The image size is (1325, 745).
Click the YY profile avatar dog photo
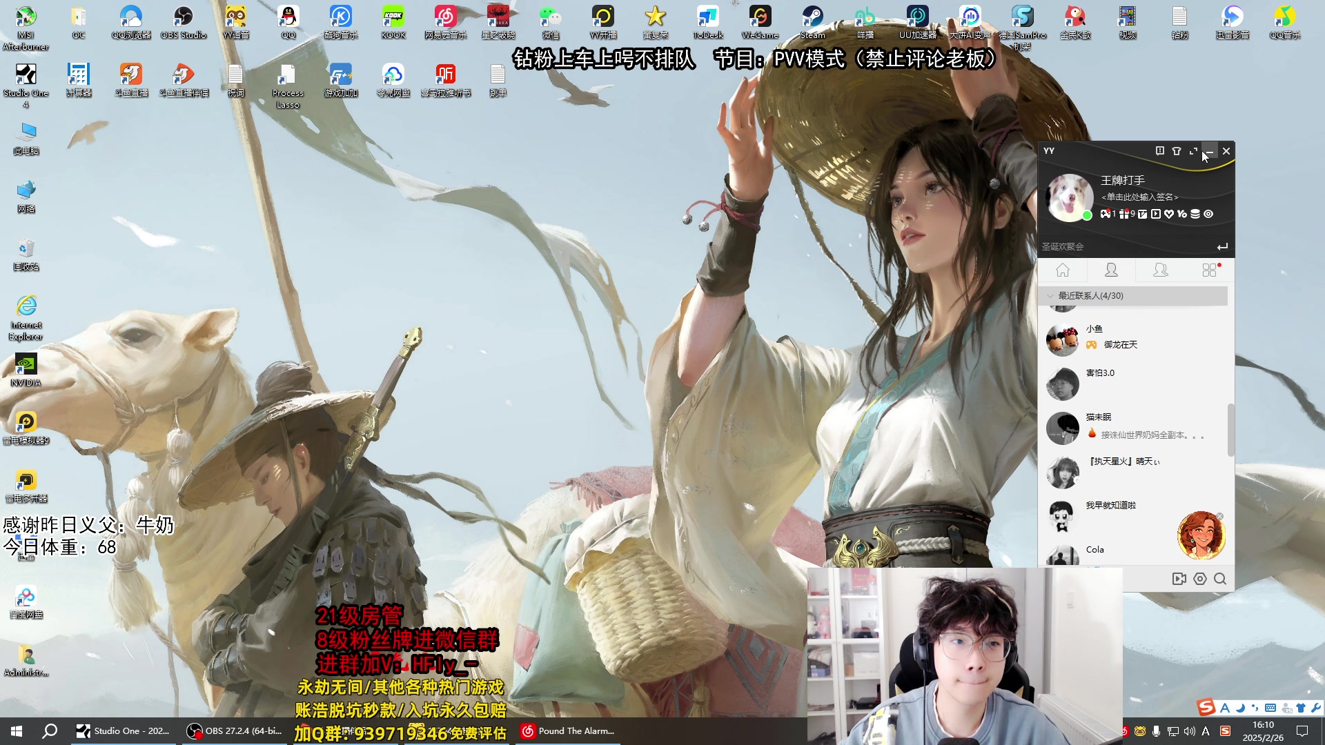(x=1069, y=197)
